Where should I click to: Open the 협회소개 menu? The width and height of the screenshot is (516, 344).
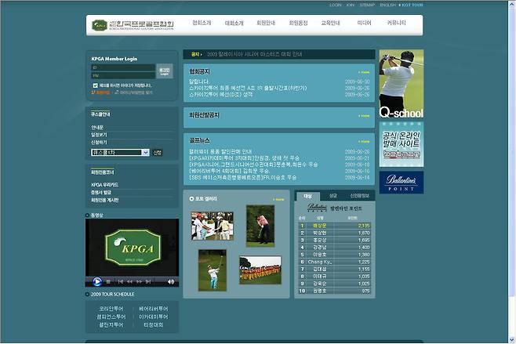pos(202,24)
